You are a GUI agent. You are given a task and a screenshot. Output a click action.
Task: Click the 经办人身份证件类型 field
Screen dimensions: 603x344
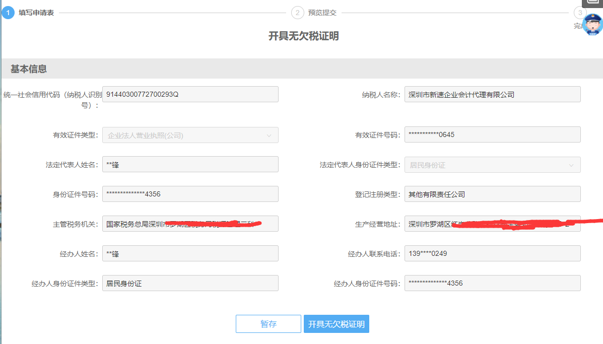click(190, 283)
